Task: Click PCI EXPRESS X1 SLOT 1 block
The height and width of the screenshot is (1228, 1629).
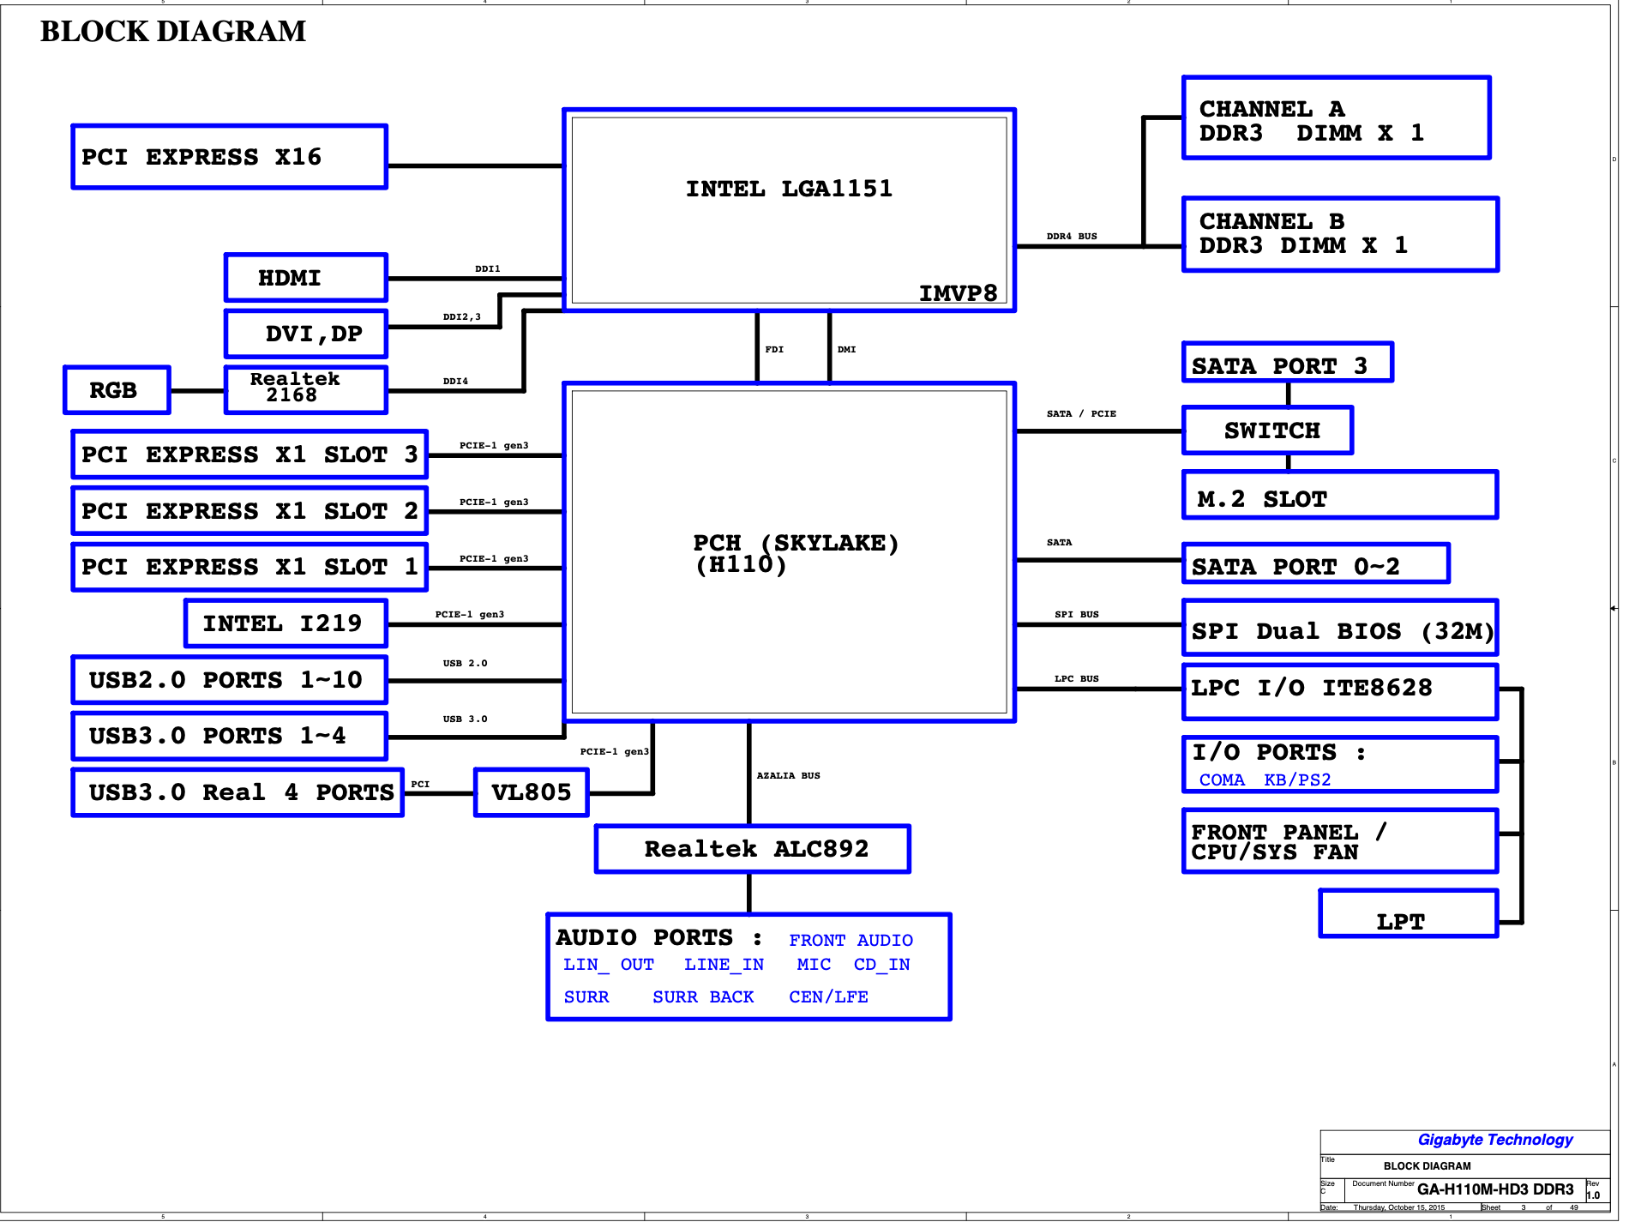Action: (249, 567)
